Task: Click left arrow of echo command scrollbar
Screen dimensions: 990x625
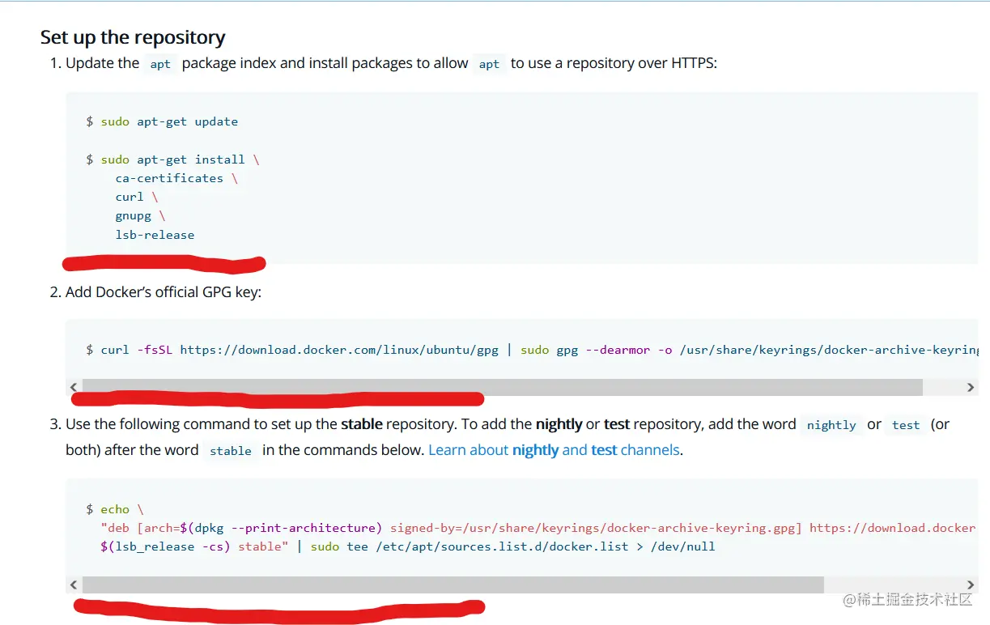Action: coord(74,585)
